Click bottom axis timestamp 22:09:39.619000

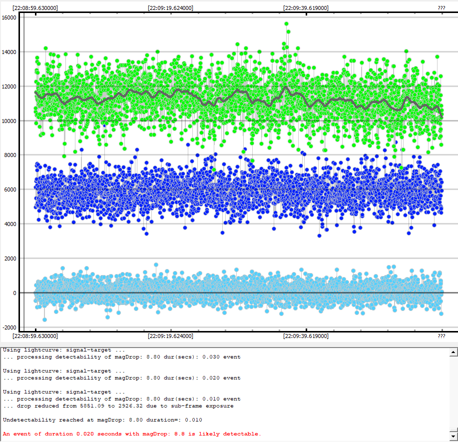pyautogui.click(x=306, y=336)
